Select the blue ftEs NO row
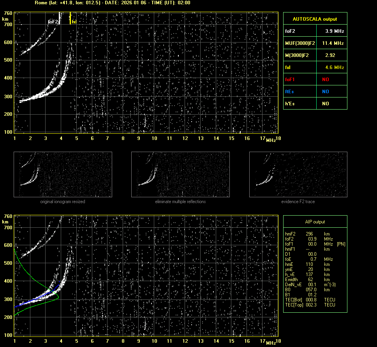The image size is (377, 347). coord(315,92)
